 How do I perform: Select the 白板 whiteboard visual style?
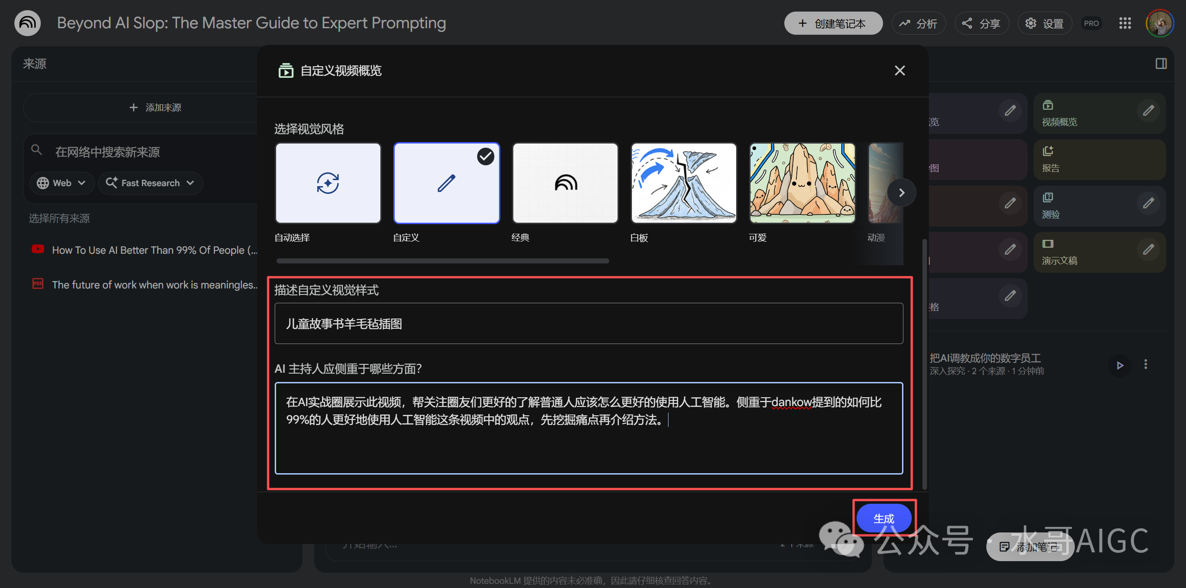click(x=684, y=183)
